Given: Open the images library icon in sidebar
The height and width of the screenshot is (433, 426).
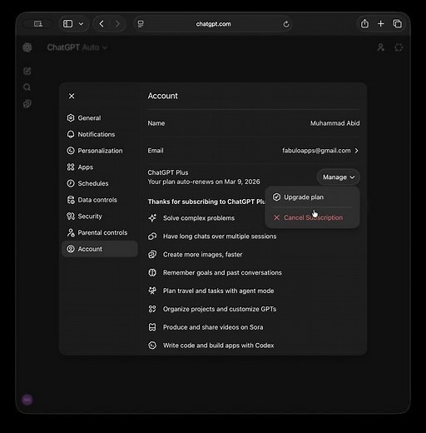Looking at the screenshot, I should point(27,104).
